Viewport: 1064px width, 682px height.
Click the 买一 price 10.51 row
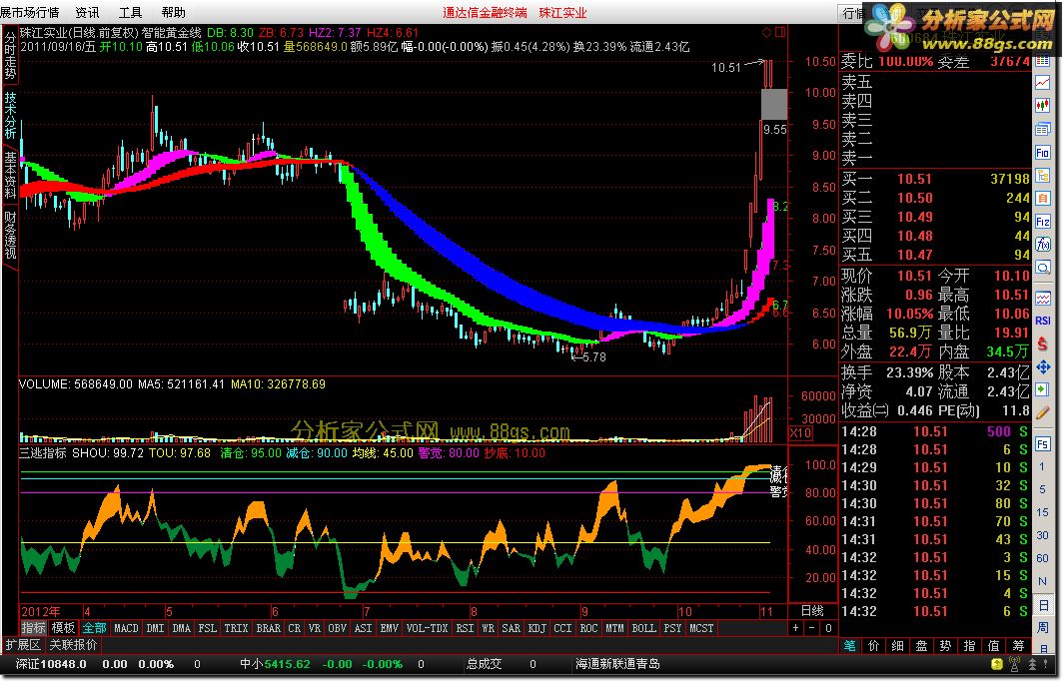935,179
